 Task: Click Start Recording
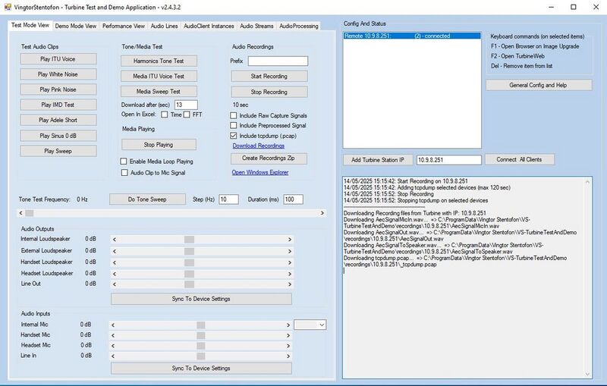tap(269, 76)
